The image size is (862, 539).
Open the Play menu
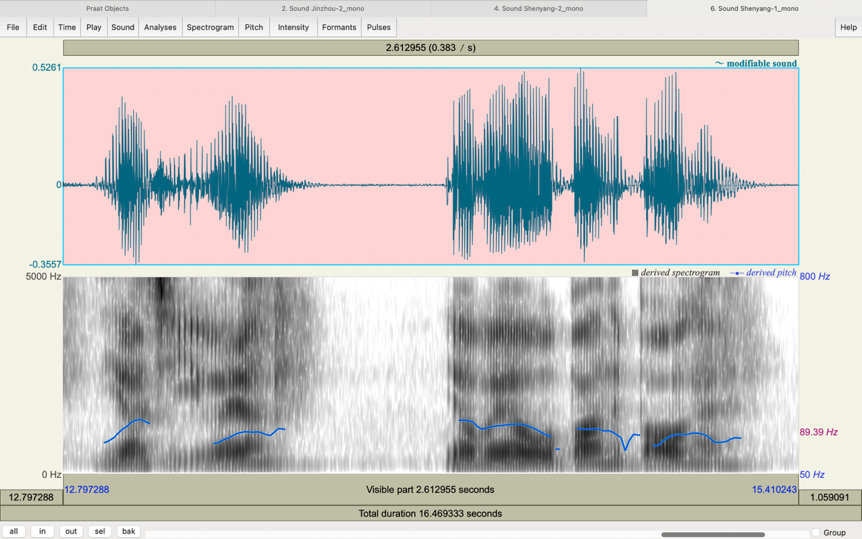[x=94, y=27]
